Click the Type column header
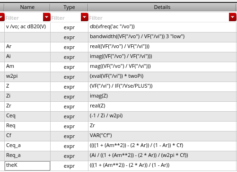237x172 pixels. click(x=69, y=7)
